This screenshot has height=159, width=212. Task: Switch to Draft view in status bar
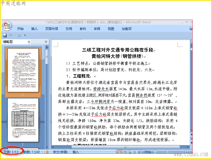[139, 152]
